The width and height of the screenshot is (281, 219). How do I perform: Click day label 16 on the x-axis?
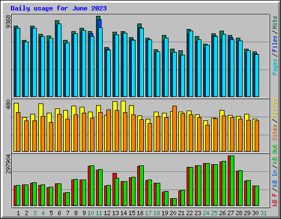[140, 213]
